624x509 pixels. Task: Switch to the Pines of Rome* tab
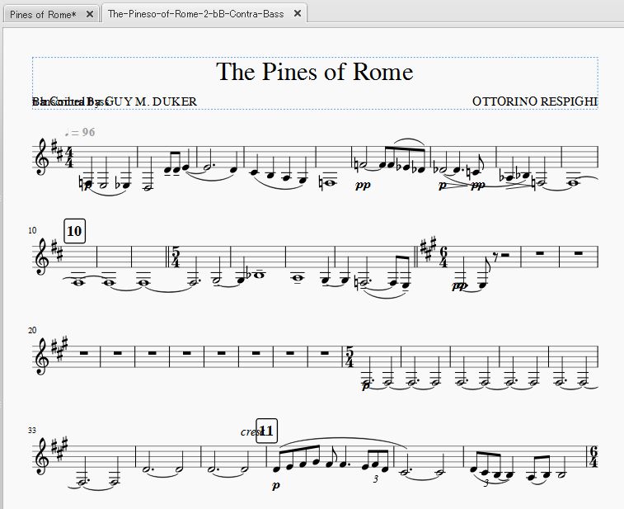(x=43, y=15)
